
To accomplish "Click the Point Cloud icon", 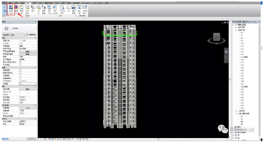I will point(38,10).
